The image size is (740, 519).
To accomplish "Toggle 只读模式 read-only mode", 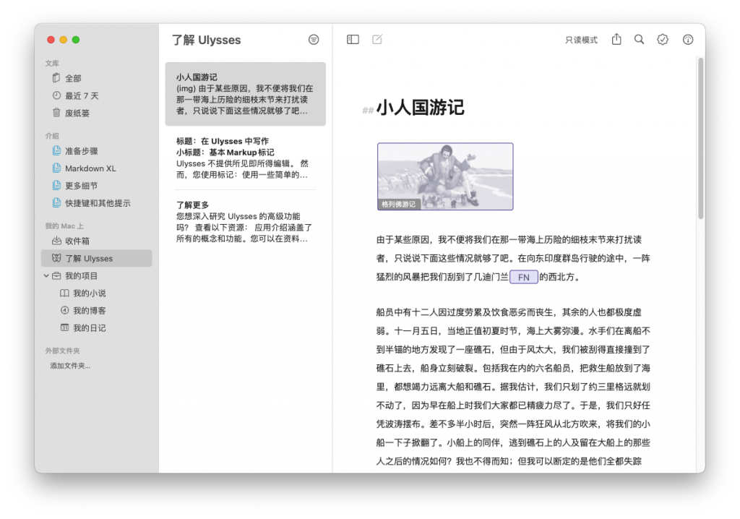I will point(581,40).
